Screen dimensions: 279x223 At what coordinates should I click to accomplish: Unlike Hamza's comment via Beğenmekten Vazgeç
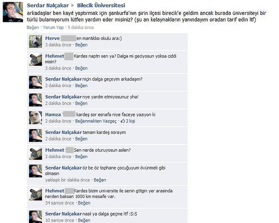point(96,121)
